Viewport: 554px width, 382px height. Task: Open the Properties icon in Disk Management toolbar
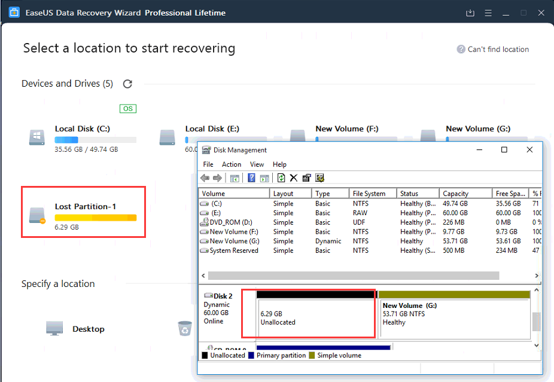tap(307, 178)
